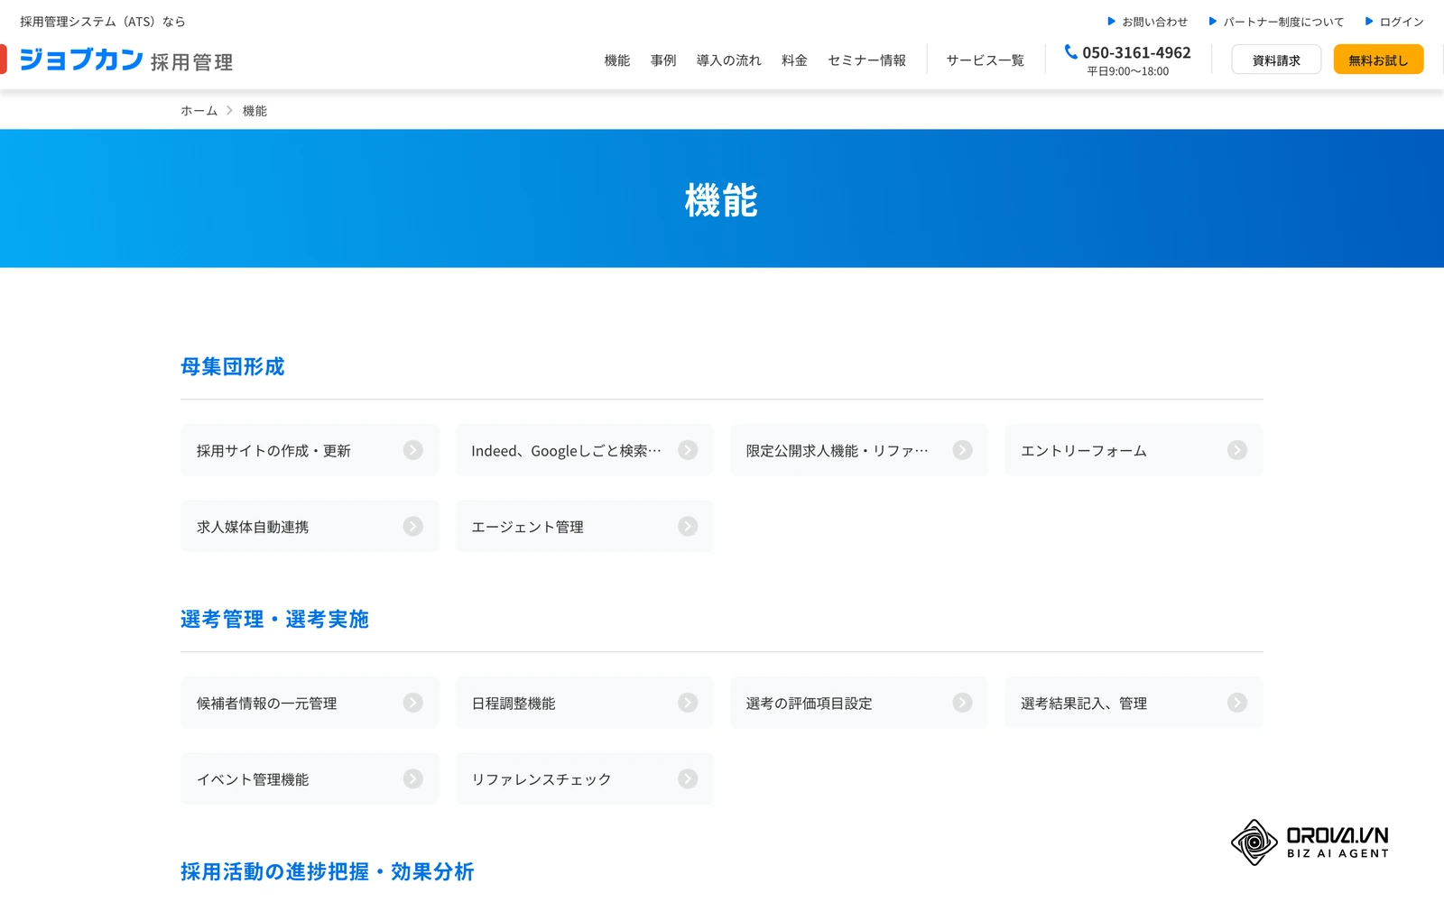Open the エントリーフォーム card text
1444x902 pixels.
click(1084, 450)
